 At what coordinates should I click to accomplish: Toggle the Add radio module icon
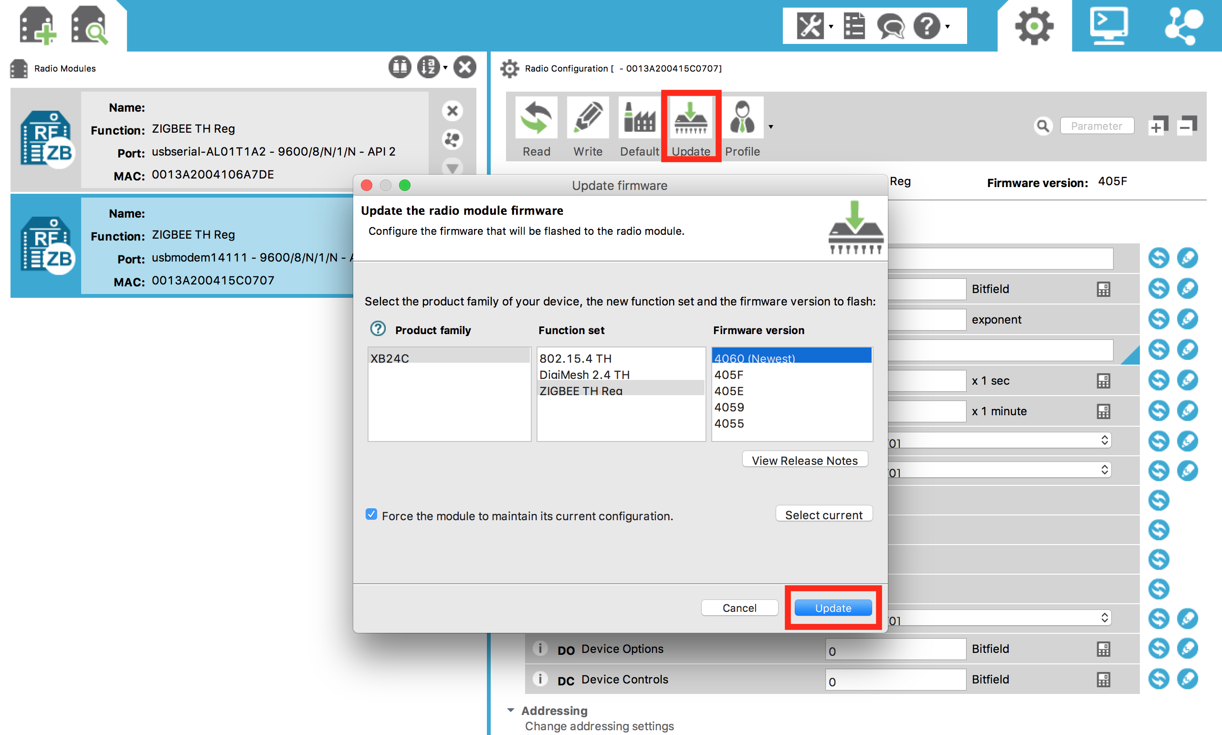pyautogui.click(x=37, y=25)
